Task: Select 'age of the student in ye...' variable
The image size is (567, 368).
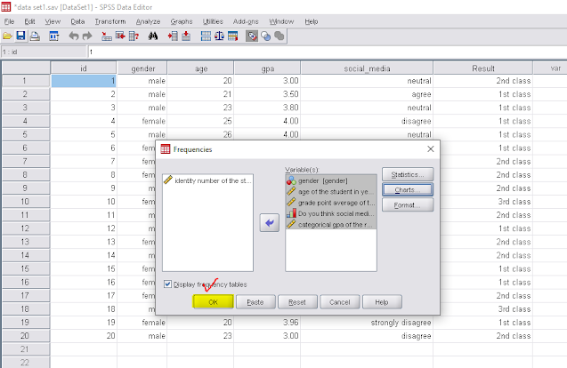Action: (x=331, y=192)
